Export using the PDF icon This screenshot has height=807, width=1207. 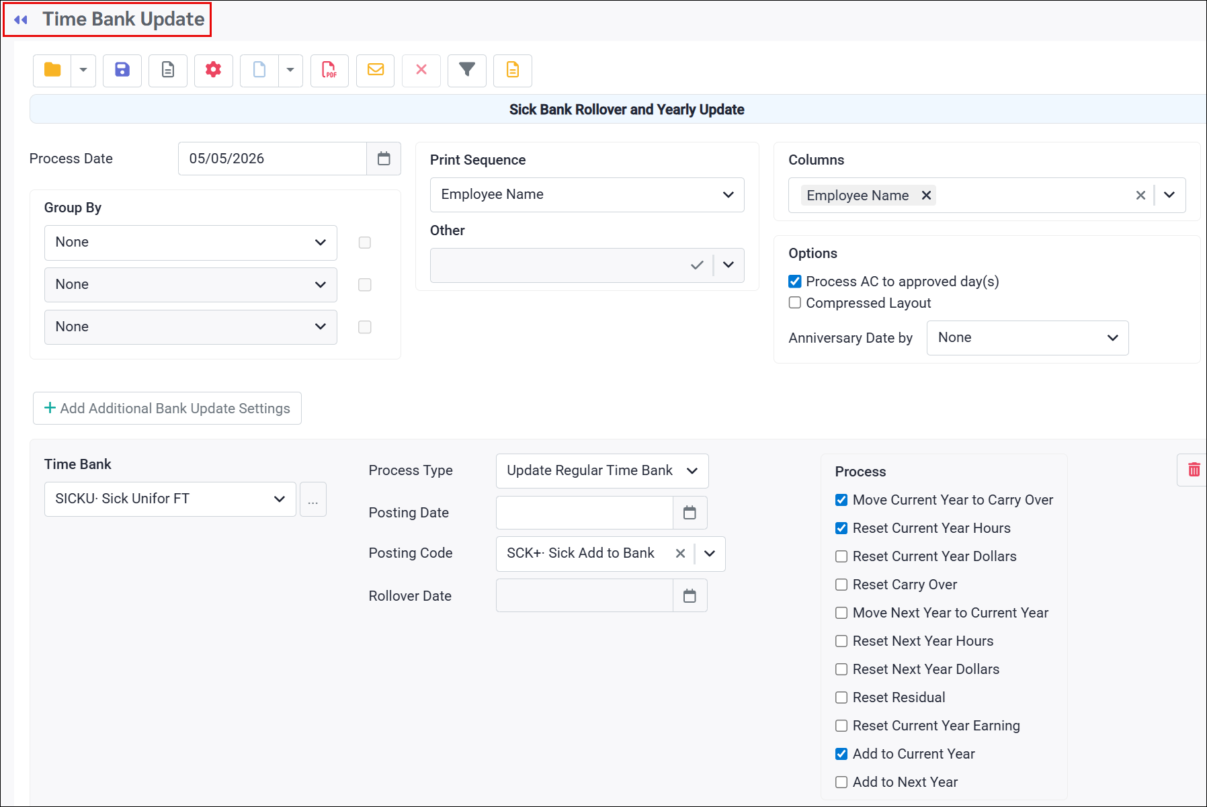[x=329, y=70]
